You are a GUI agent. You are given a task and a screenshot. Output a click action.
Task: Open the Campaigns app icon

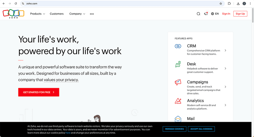click(x=178, y=82)
